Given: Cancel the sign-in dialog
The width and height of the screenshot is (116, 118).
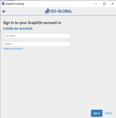Looking at the screenshot, I should tap(108, 113).
